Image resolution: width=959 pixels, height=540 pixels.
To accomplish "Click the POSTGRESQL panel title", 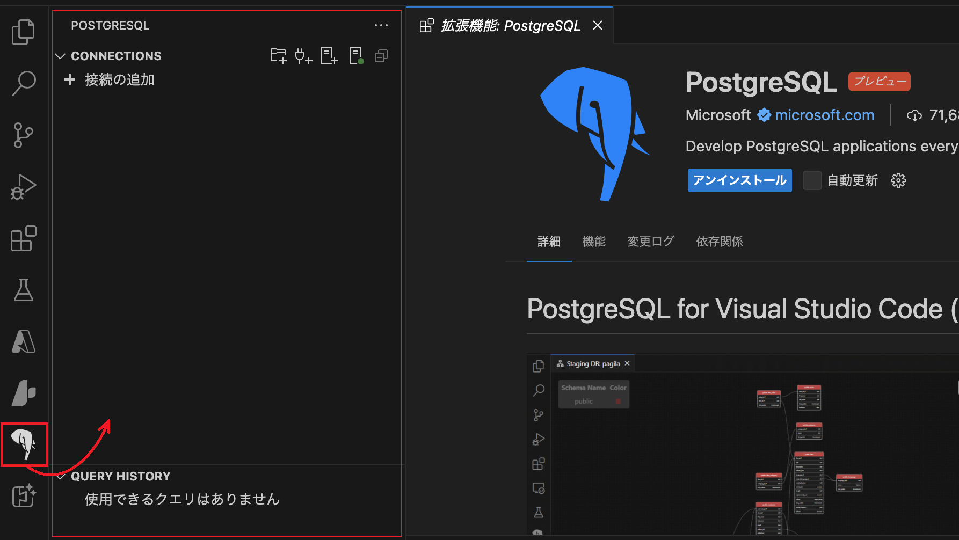I will 110,25.
